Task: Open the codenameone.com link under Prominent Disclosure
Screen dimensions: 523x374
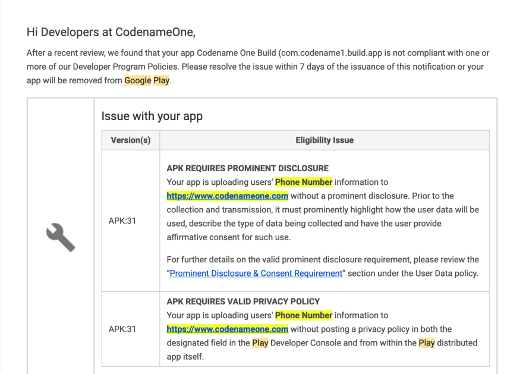Action: tap(228, 196)
